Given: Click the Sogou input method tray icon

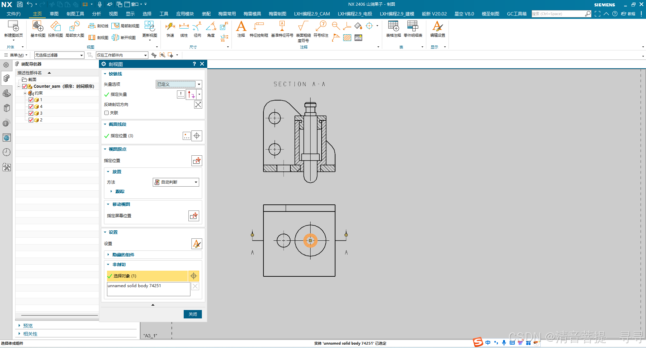Looking at the screenshot, I should (478, 342).
